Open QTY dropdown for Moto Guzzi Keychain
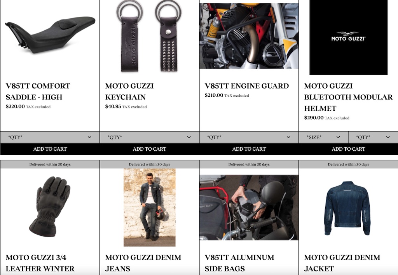 (150, 137)
